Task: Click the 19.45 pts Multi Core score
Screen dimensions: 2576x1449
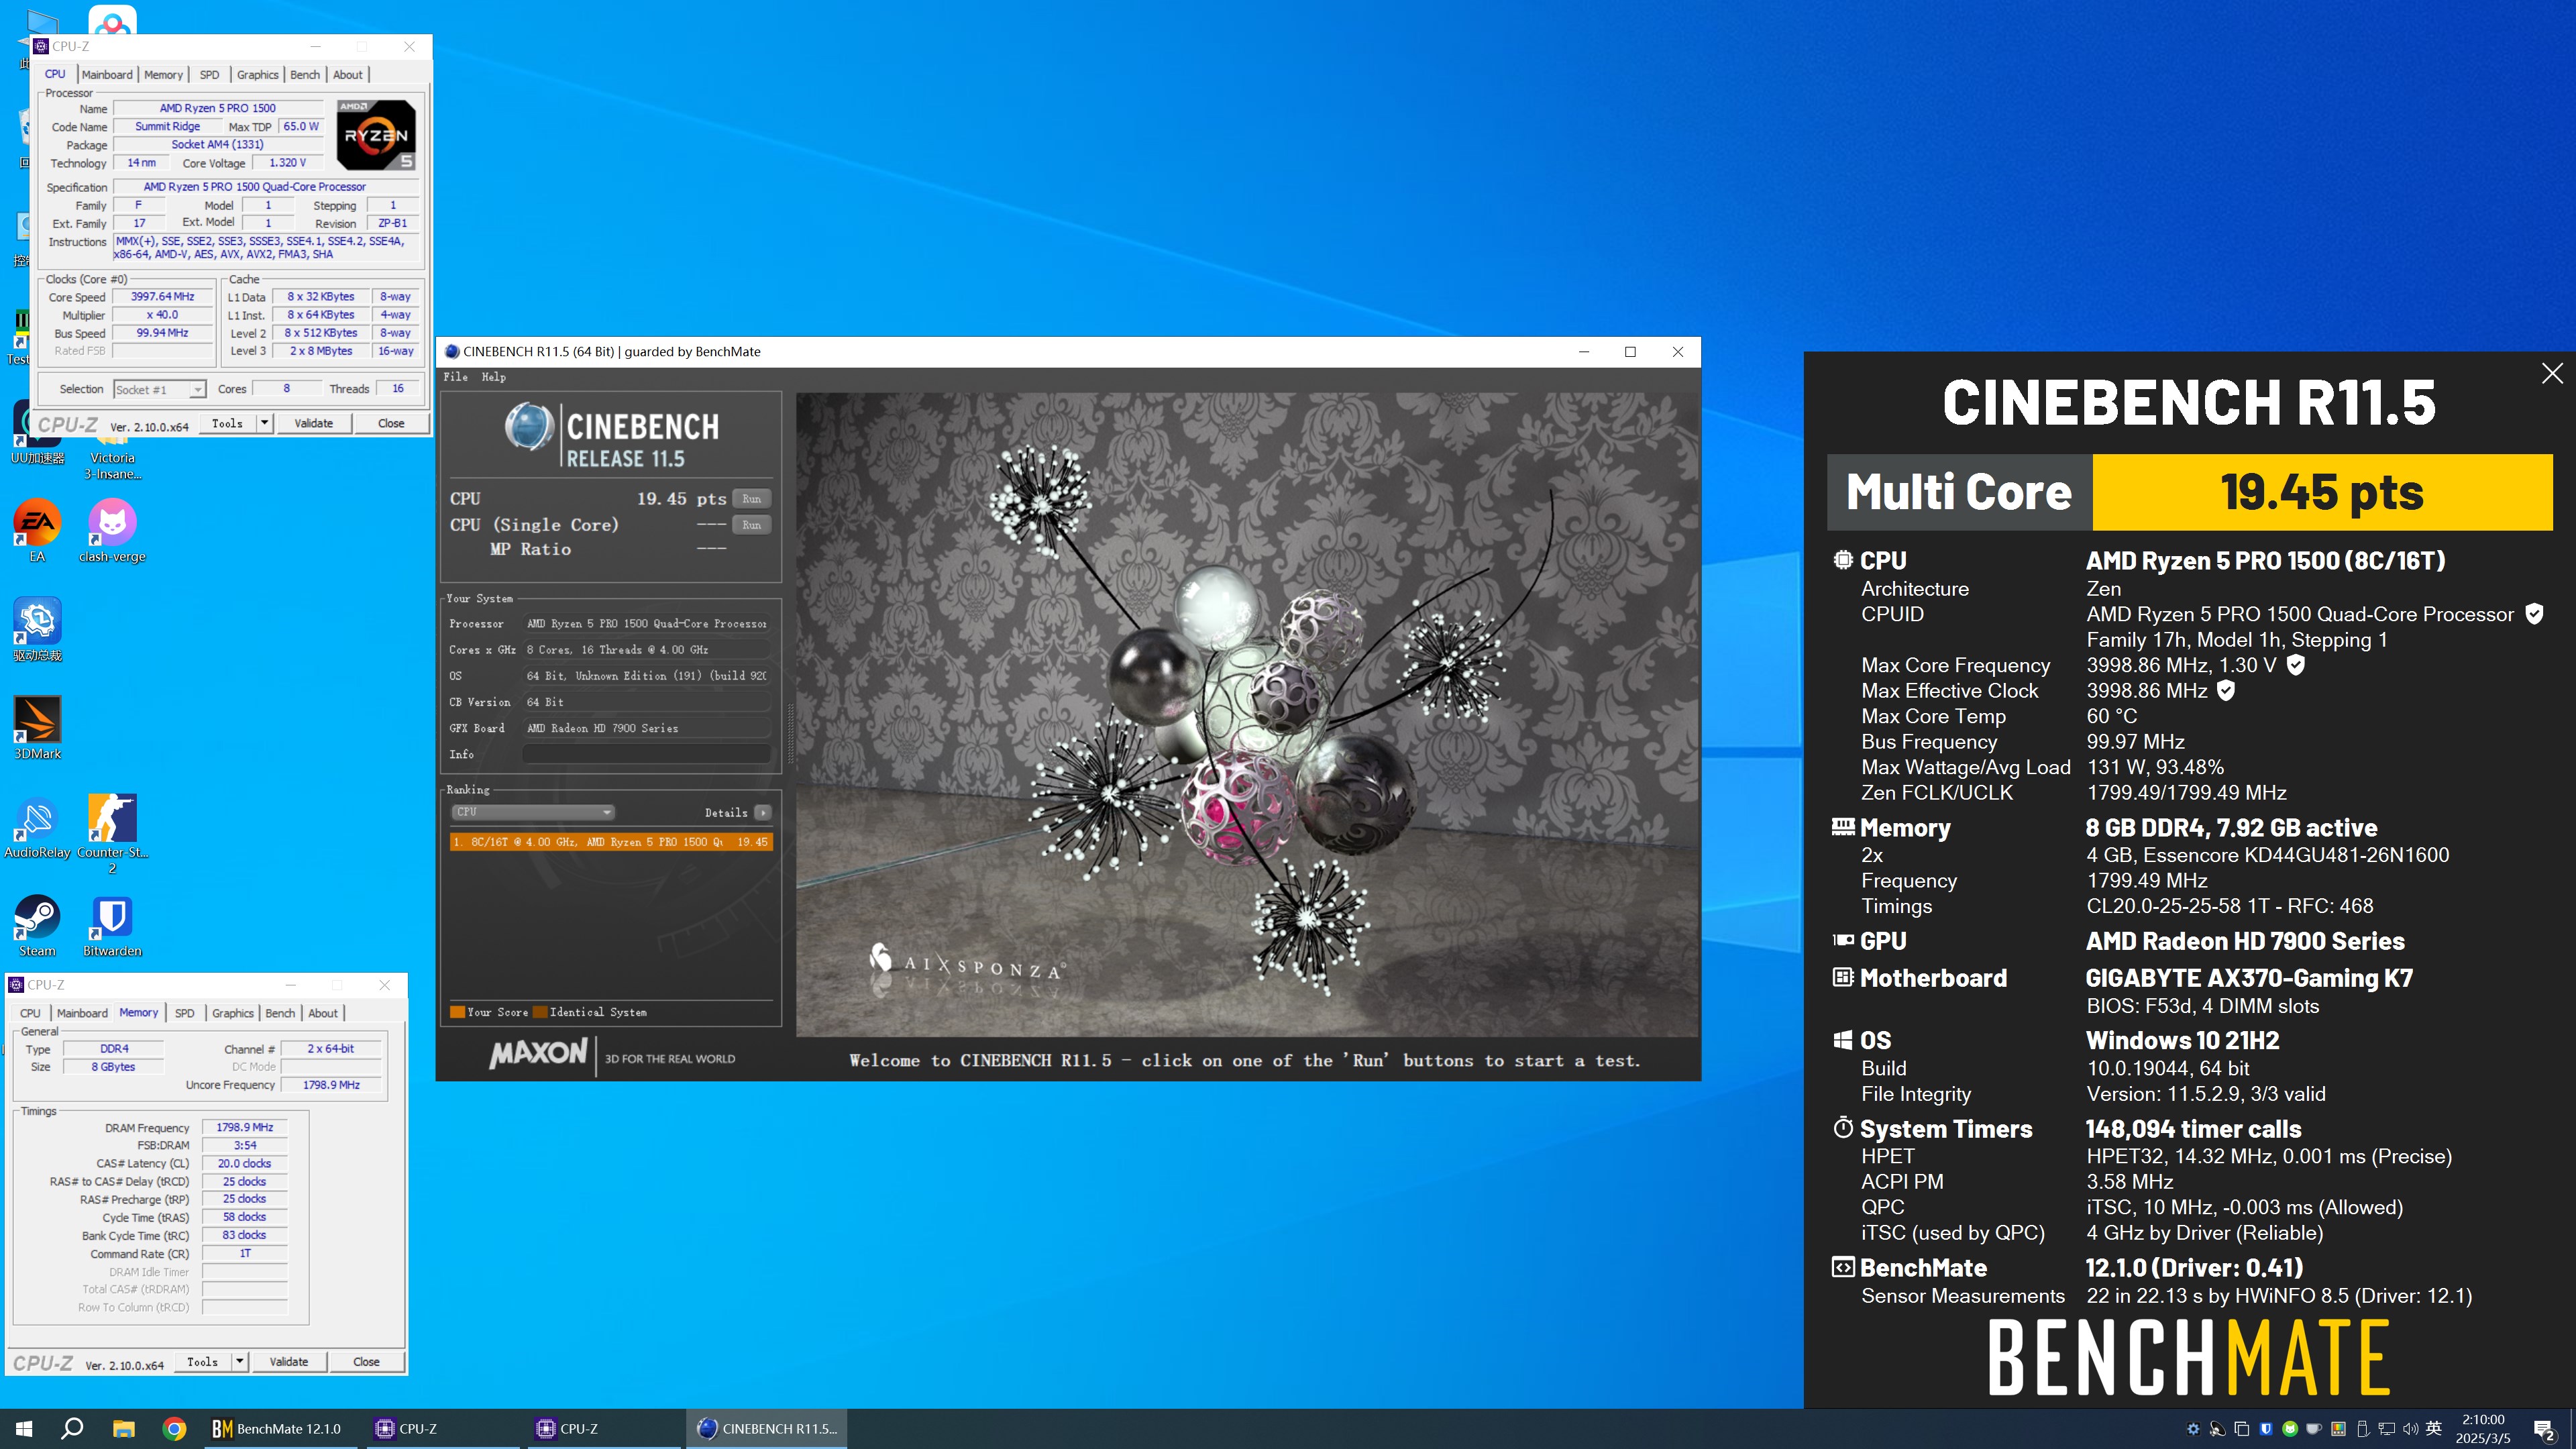Action: click(x=2322, y=492)
